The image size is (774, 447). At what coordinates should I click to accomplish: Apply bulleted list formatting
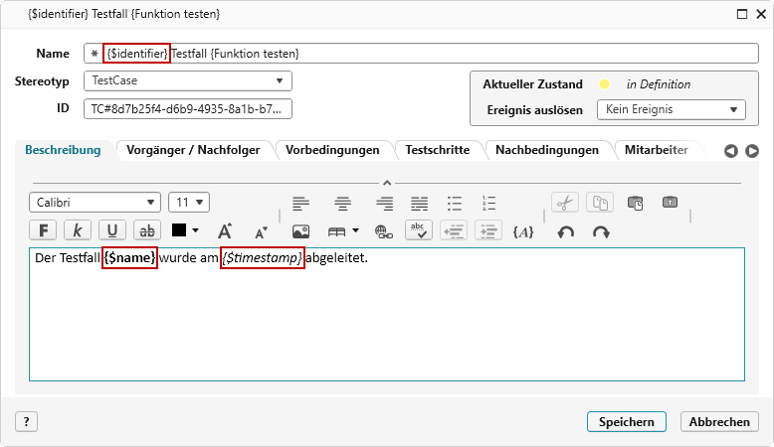(455, 203)
